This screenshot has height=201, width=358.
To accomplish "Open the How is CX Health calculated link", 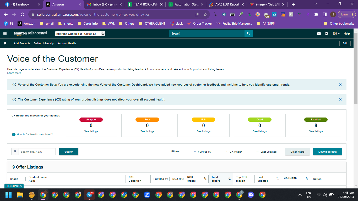I will coord(35,135).
